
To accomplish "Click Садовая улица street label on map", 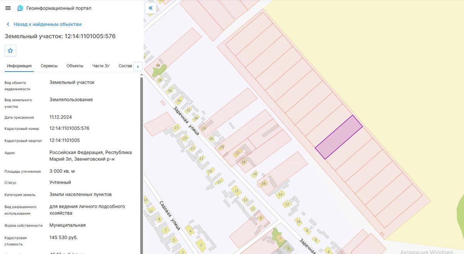I will (170, 215).
